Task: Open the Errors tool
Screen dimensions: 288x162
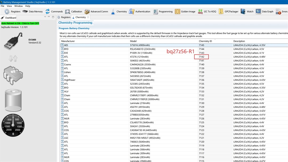Action: 282,11
